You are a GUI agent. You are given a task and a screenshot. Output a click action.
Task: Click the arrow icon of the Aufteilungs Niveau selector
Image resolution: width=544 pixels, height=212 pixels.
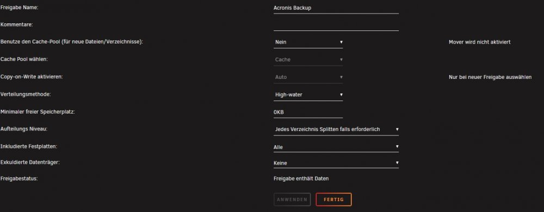tap(397, 129)
